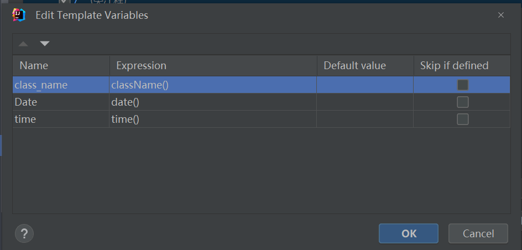Select the time() expression cell
The height and width of the screenshot is (250, 522).
[x=213, y=119]
